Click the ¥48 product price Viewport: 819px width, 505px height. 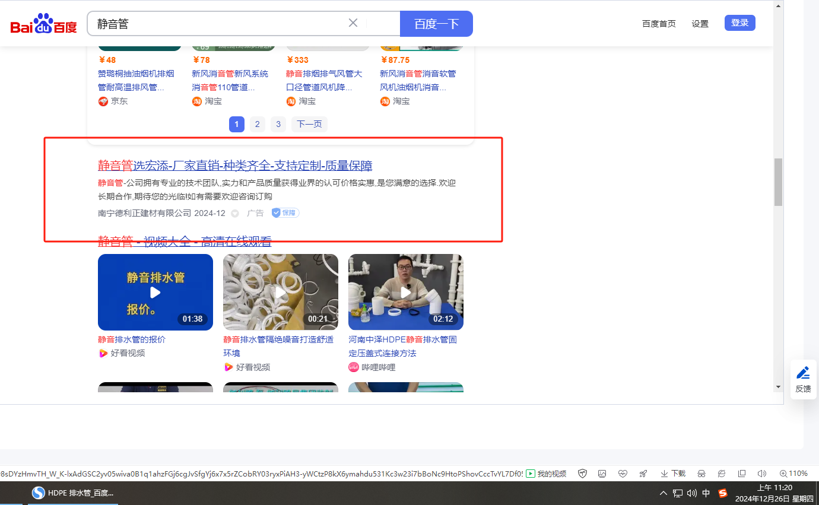click(x=107, y=60)
